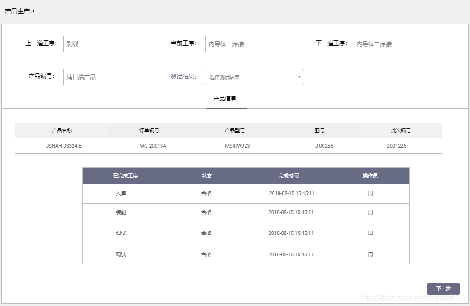Click the 图号 column header
Screen dimensions: 470x306
click(x=320, y=130)
